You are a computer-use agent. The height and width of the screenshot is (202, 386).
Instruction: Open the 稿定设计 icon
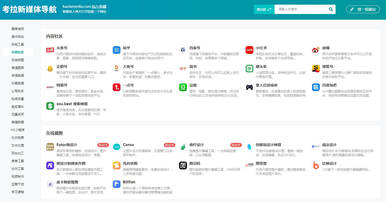coord(316,147)
